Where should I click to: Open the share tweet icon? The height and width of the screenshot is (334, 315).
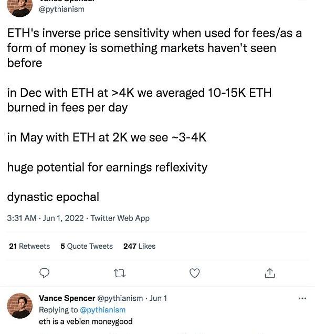(x=270, y=272)
